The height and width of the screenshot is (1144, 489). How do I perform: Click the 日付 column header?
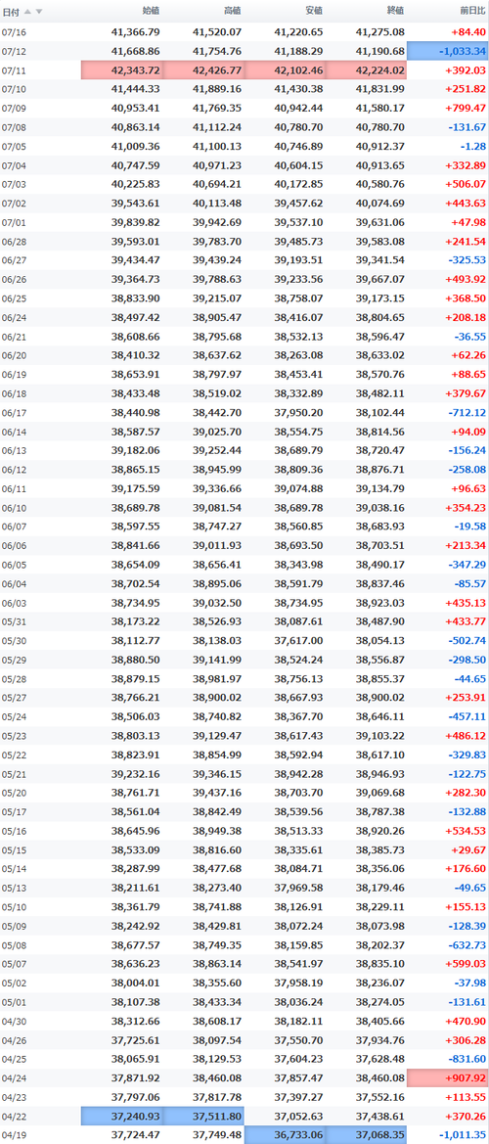coord(10,11)
